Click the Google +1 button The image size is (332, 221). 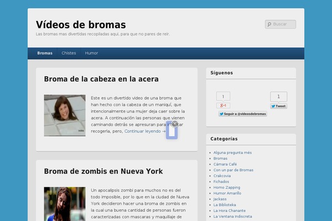point(223,106)
